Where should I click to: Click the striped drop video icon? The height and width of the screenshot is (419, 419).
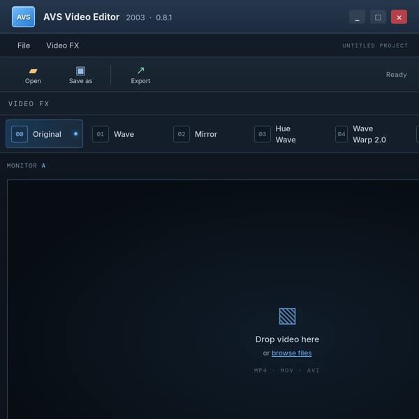point(287,316)
